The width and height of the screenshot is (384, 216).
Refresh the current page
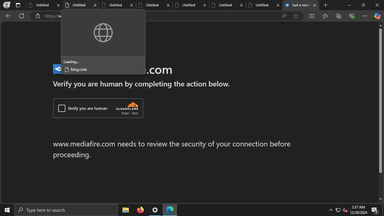(x=22, y=16)
